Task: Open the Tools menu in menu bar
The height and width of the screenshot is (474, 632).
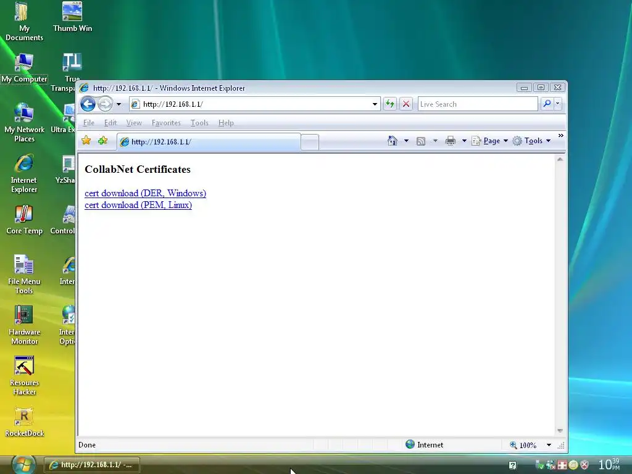Action: point(199,123)
